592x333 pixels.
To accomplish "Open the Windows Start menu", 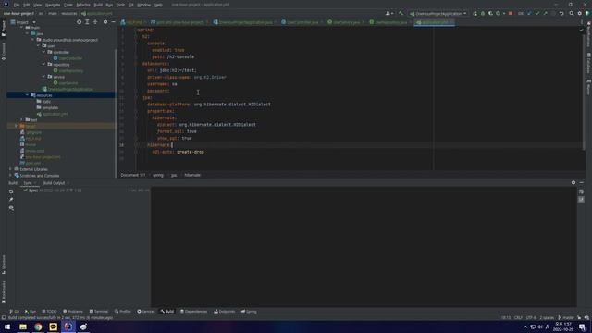I will pyautogui.click(x=7, y=327).
